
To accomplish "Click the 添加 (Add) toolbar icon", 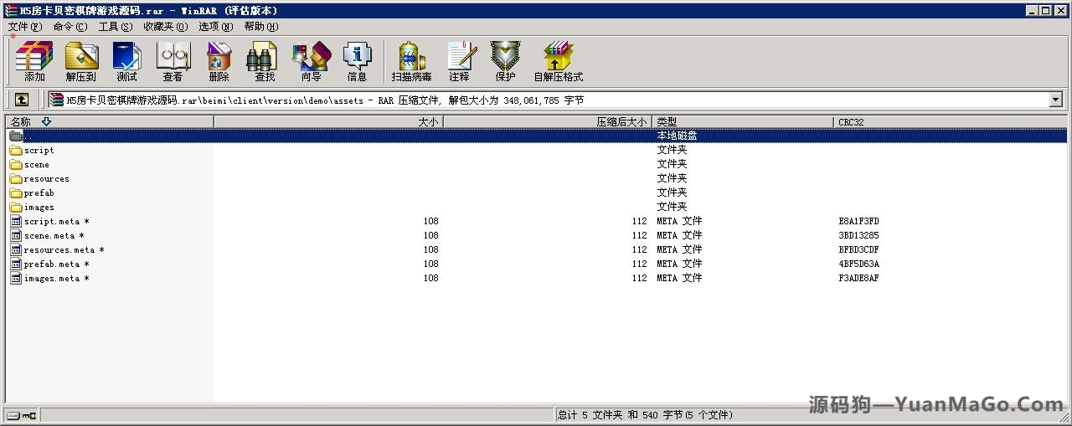I will (x=34, y=62).
